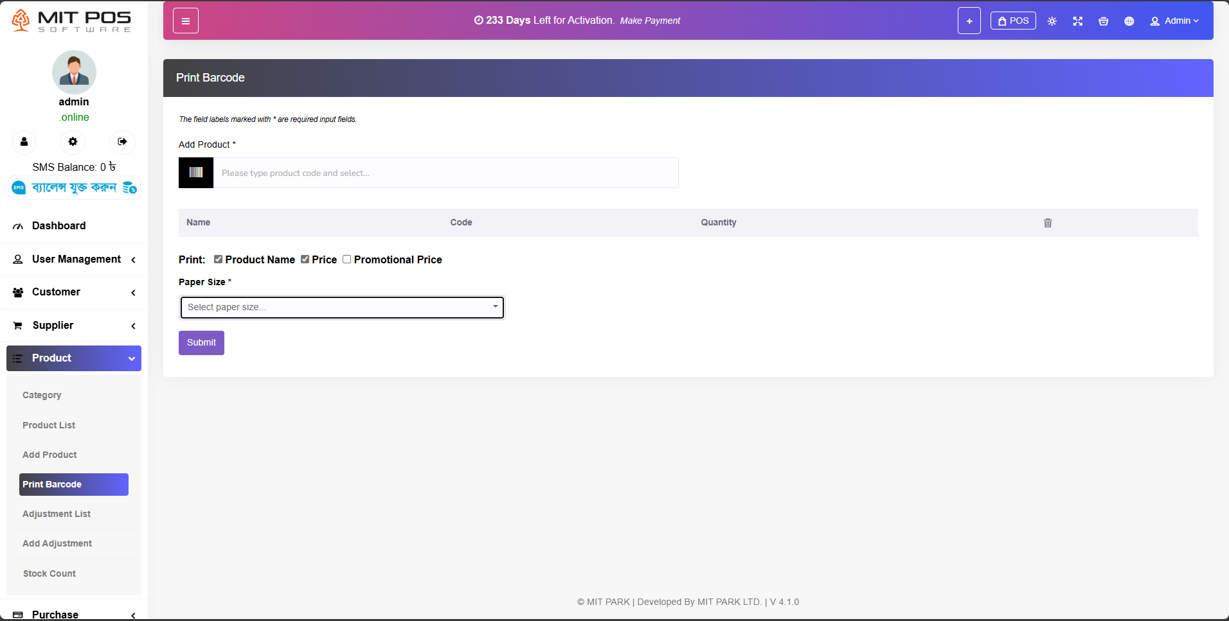Click the plus quick-add button
The width and height of the screenshot is (1229, 621).
[x=969, y=21]
